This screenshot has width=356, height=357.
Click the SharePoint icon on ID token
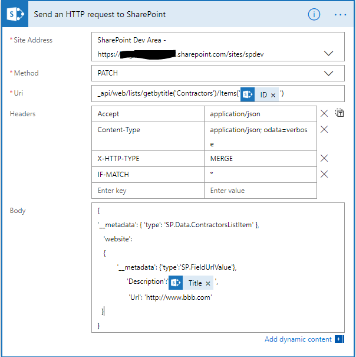(248, 94)
